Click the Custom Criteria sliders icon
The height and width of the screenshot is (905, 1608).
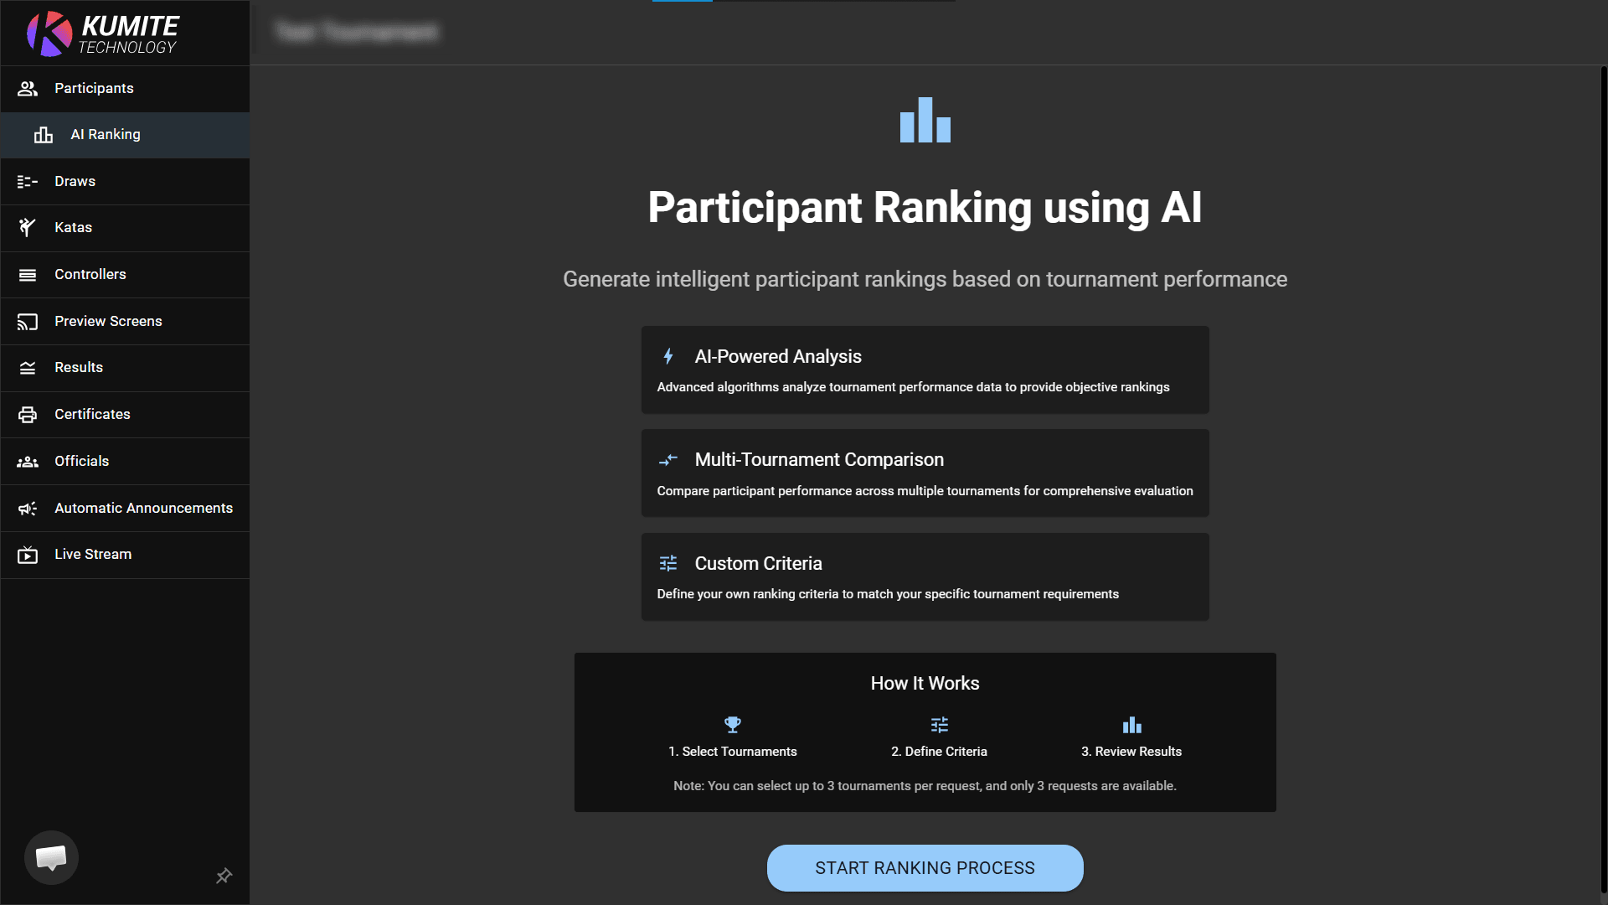(668, 563)
